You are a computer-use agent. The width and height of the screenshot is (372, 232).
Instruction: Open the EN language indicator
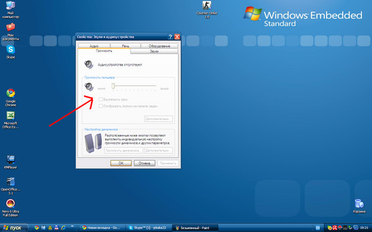pos(317,228)
